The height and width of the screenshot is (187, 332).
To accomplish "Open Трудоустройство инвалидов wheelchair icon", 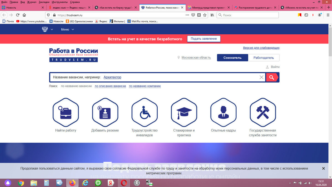I will (x=144, y=112).
